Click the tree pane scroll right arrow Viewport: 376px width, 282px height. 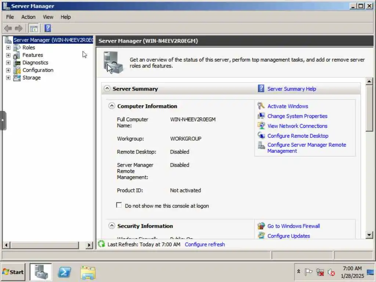[89, 245]
